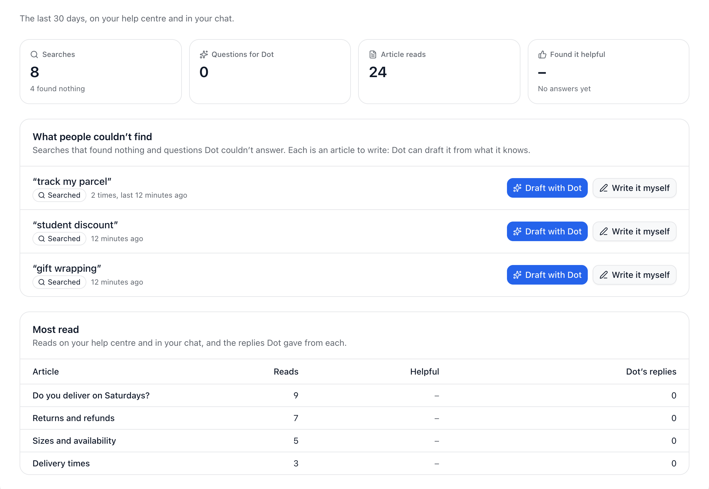Click sparkle icon in track my parcel Draft button
Image resolution: width=709 pixels, height=489 pixels.
coord(517,188)
